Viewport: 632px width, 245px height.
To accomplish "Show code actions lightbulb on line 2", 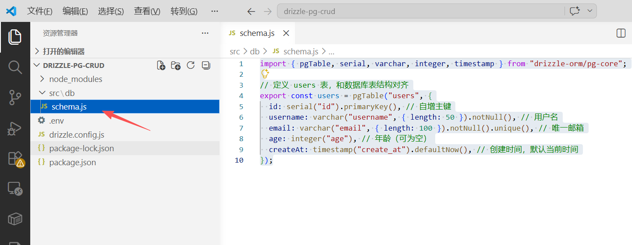I will point(265,74).
